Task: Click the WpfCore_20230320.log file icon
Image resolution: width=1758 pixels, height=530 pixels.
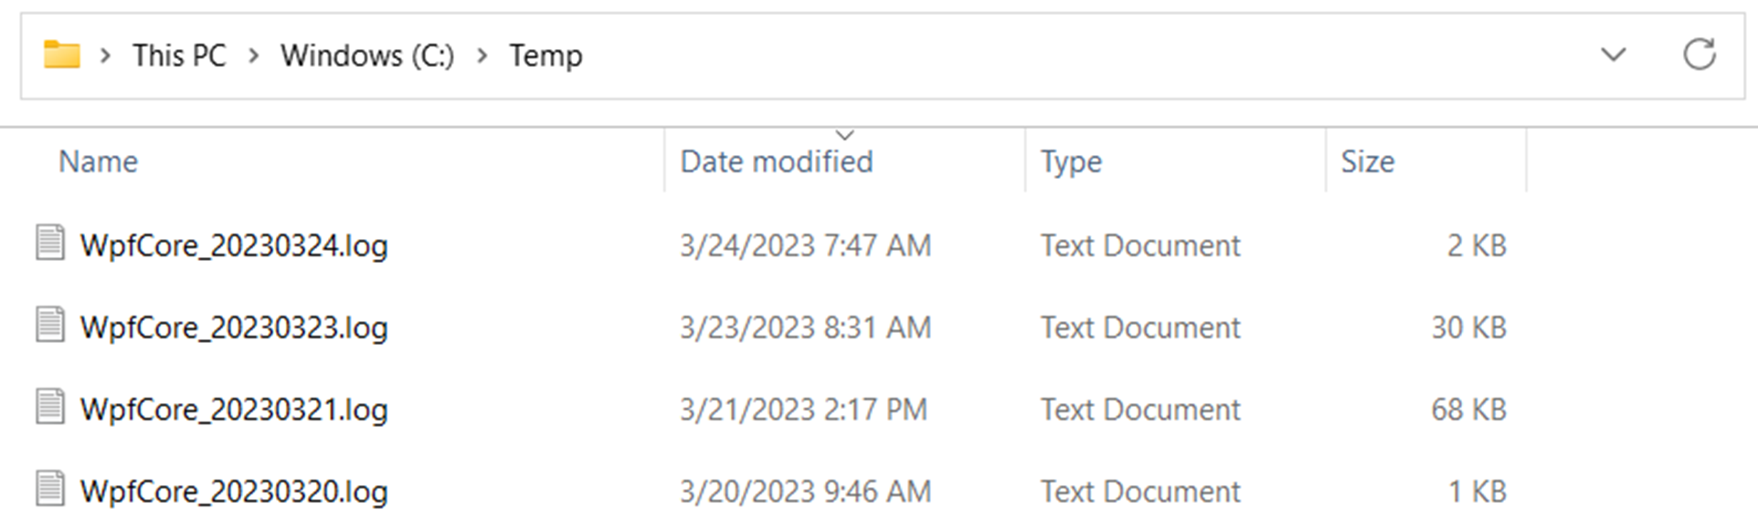Action: 50,490
